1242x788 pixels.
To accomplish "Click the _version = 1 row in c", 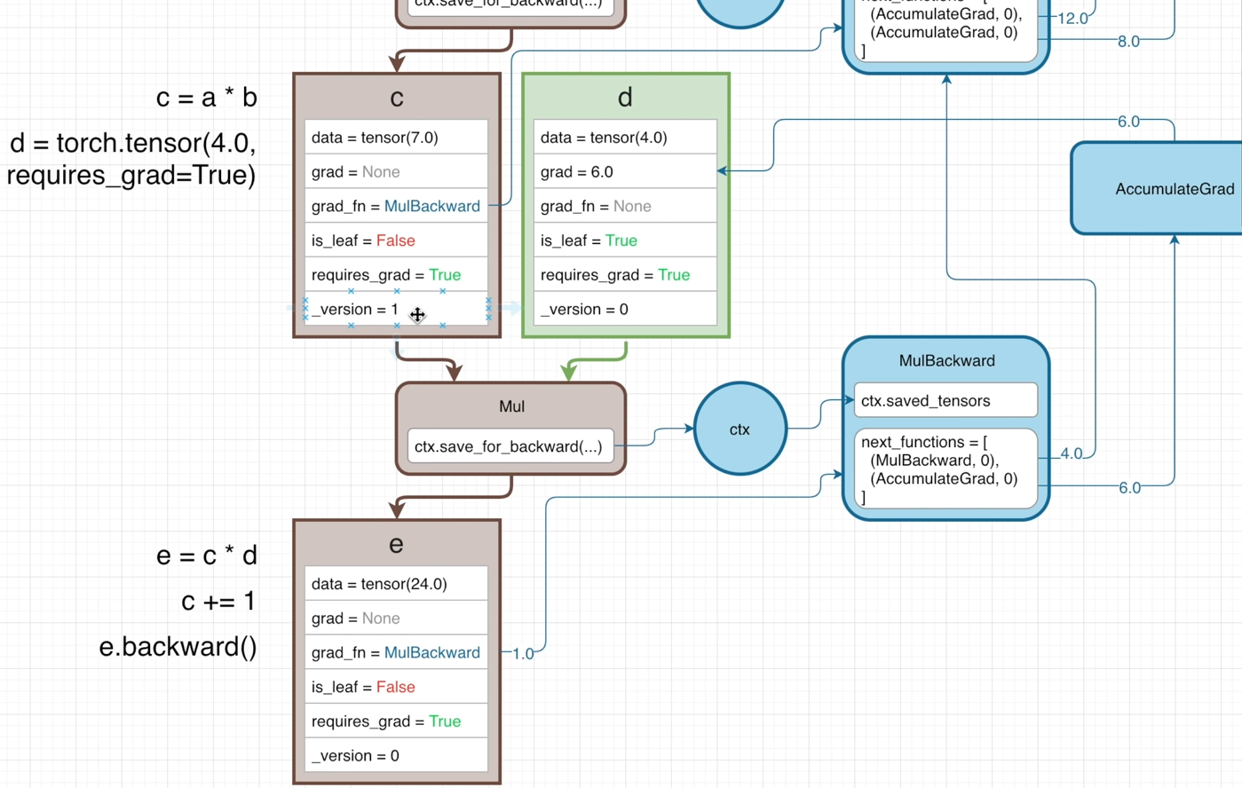I will coord(355,310).
